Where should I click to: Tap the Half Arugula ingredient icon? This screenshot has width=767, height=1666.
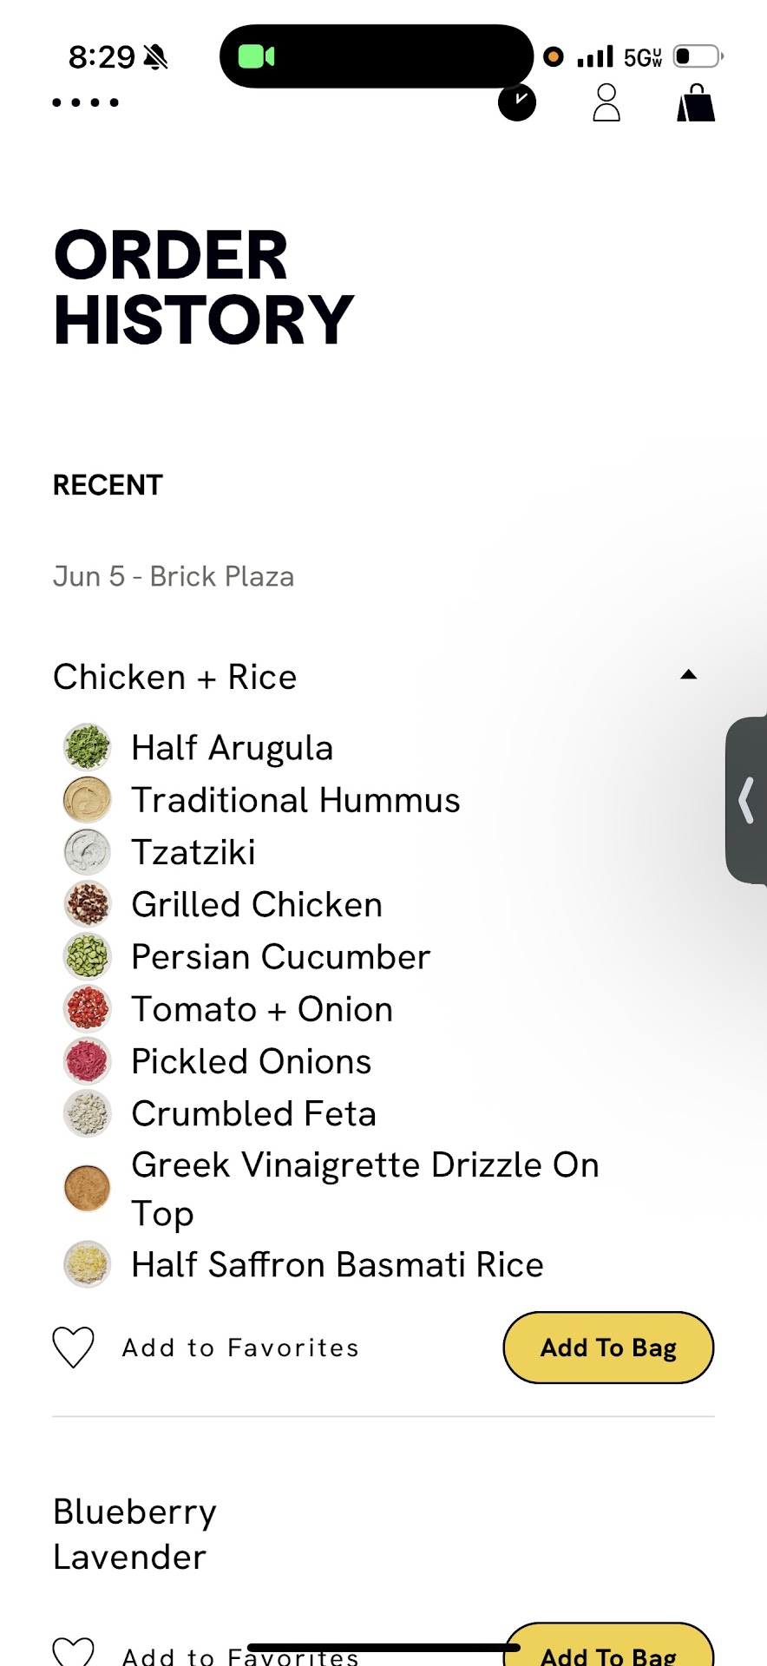88,747
